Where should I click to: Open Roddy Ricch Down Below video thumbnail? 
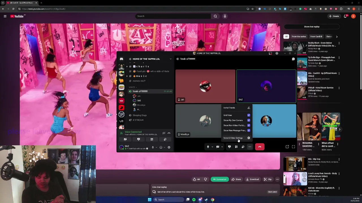click(x=295, y=47)
